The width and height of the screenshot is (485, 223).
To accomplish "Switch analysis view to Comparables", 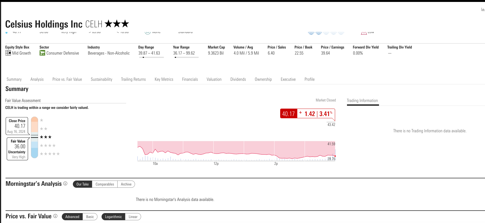I will [105, 184].
